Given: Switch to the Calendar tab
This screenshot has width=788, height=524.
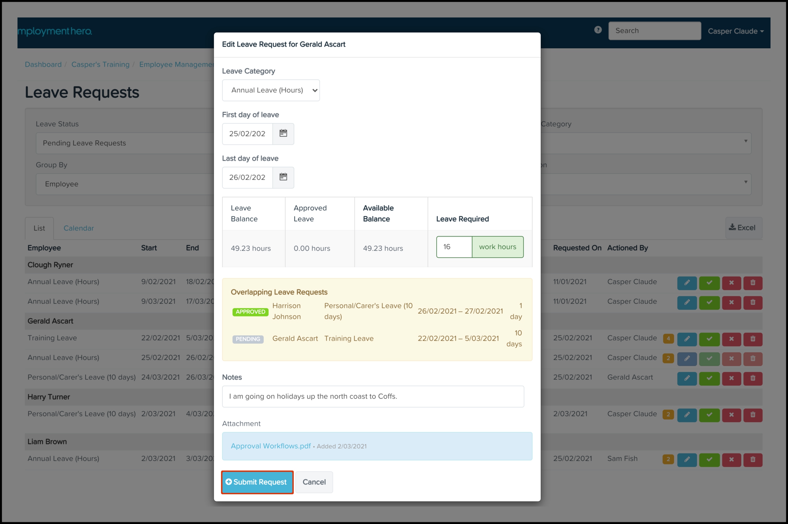Looking at the screenshot, I should (x=79, y=228).
